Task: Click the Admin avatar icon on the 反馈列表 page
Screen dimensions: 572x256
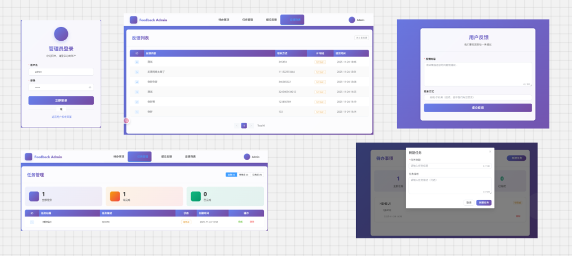Action: point(352,20)
